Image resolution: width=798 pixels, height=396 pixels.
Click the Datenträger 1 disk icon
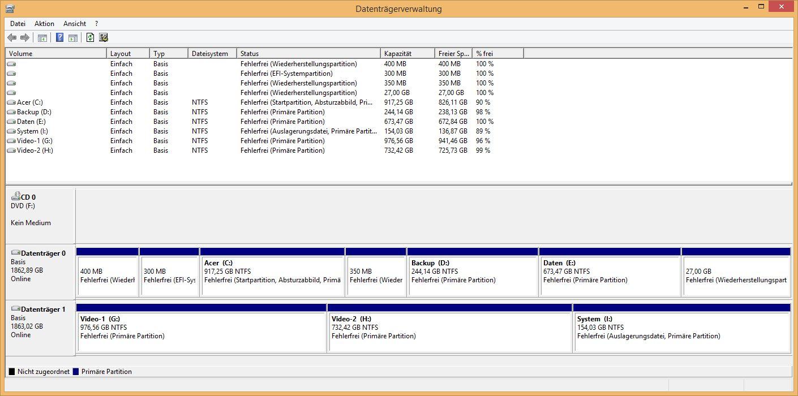pos(16,309)
